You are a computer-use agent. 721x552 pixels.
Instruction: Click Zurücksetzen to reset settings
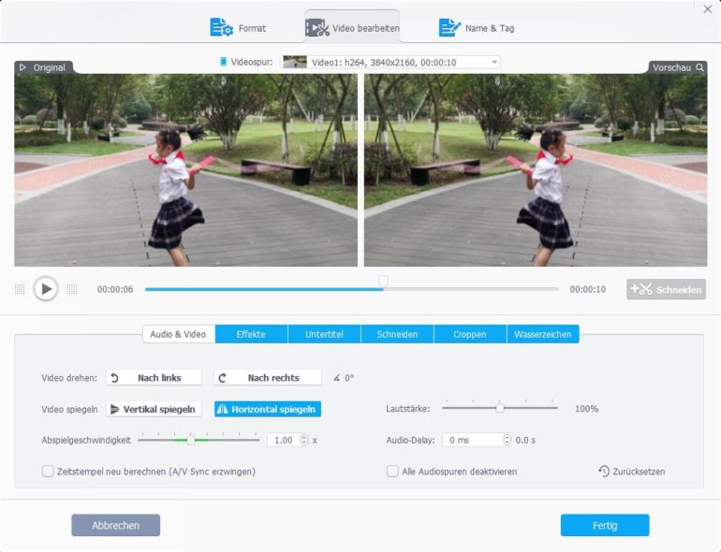click(632, 472)
